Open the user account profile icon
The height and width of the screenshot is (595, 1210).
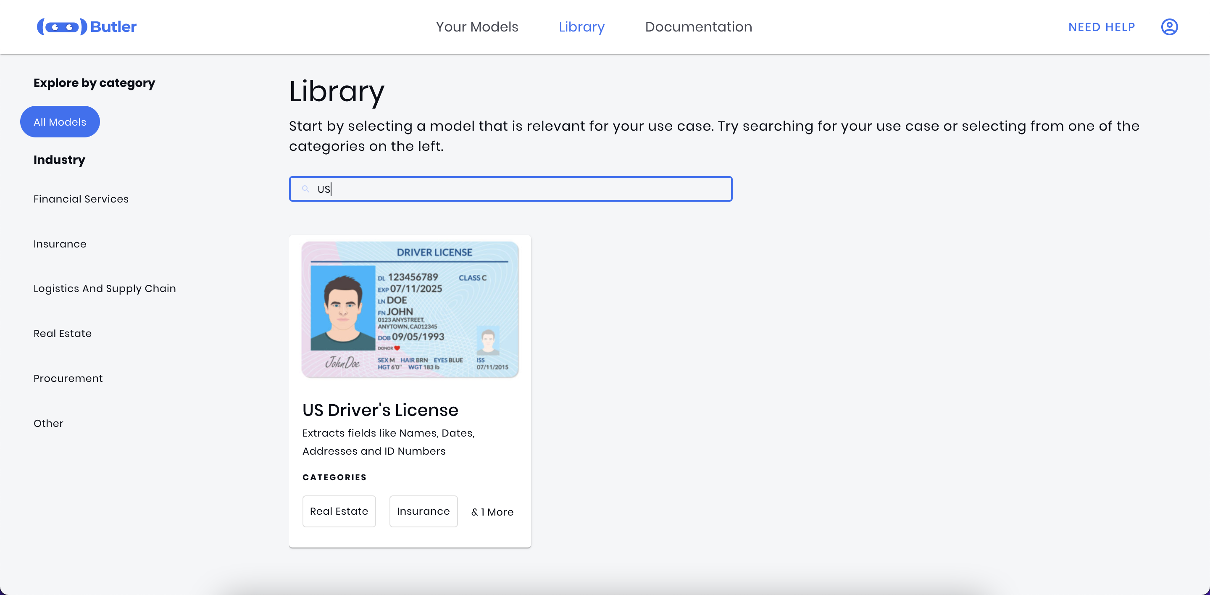1169,27
